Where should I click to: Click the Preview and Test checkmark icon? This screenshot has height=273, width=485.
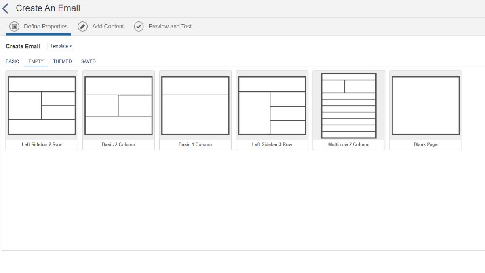139,27
